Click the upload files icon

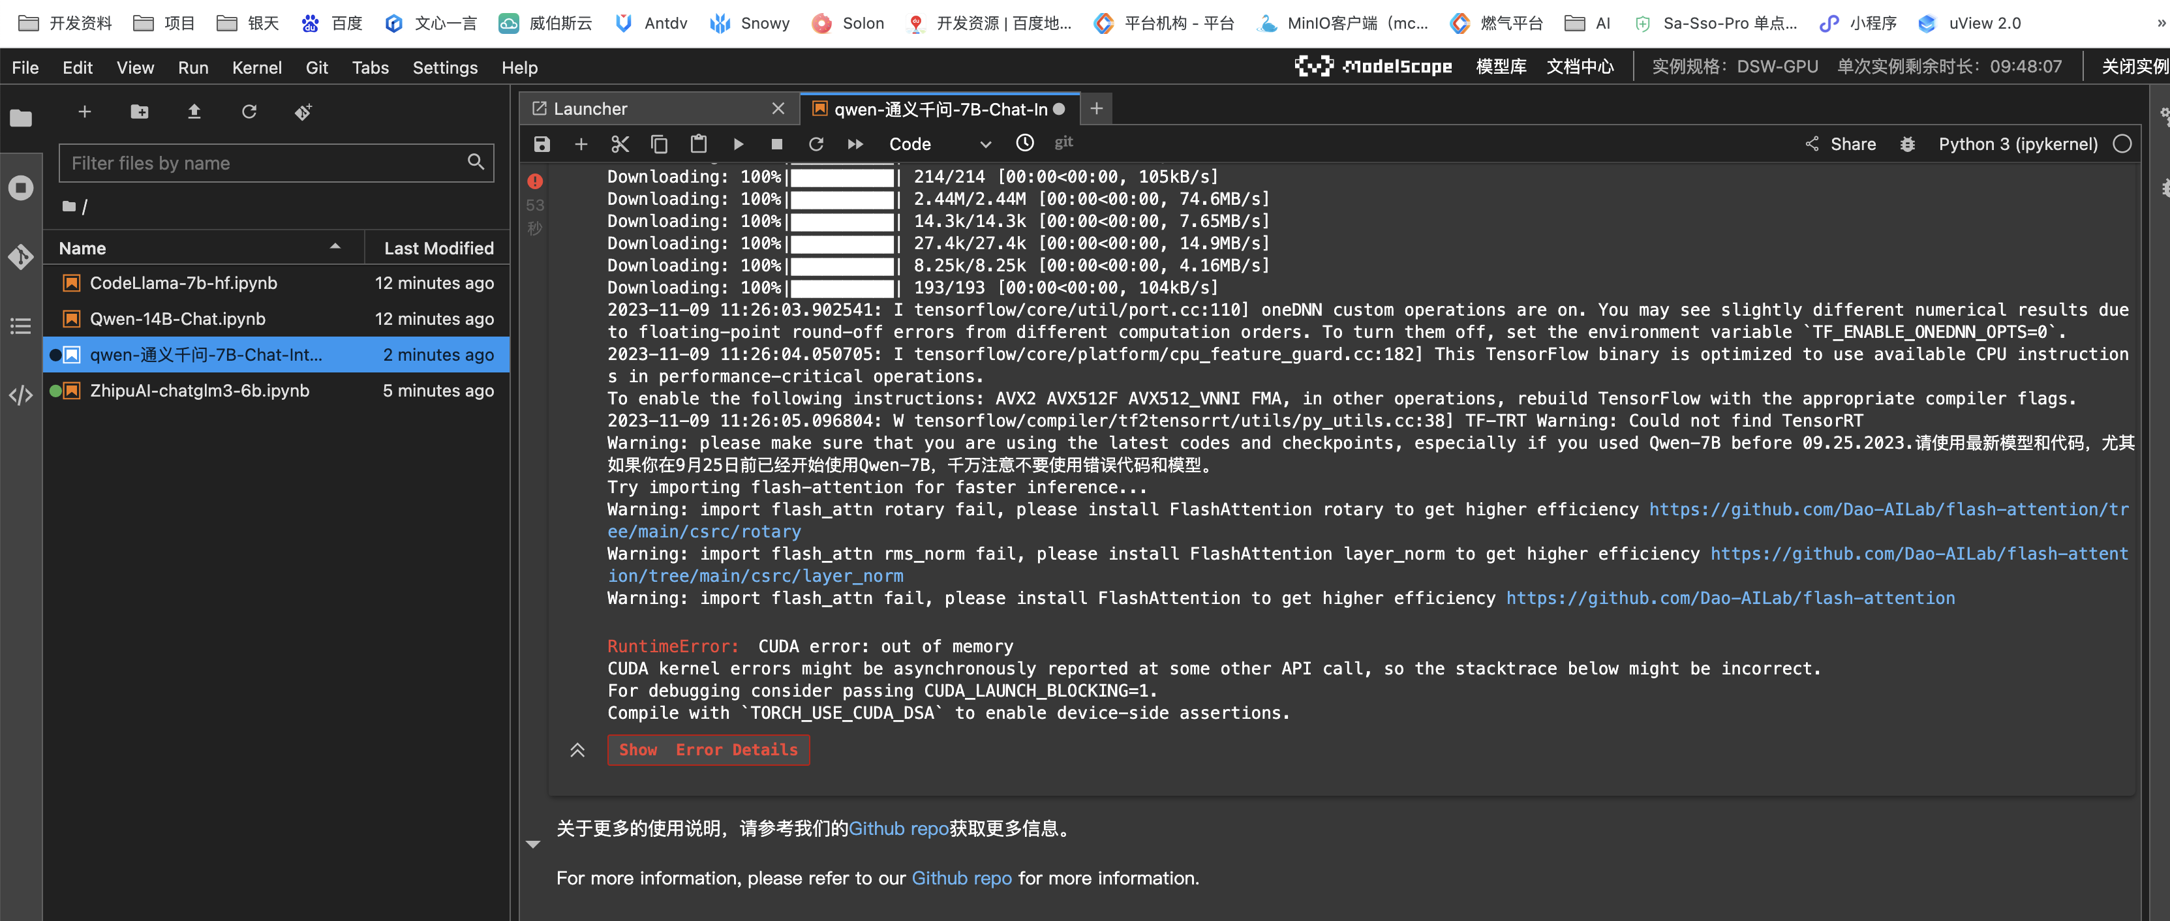pos(194,111)
